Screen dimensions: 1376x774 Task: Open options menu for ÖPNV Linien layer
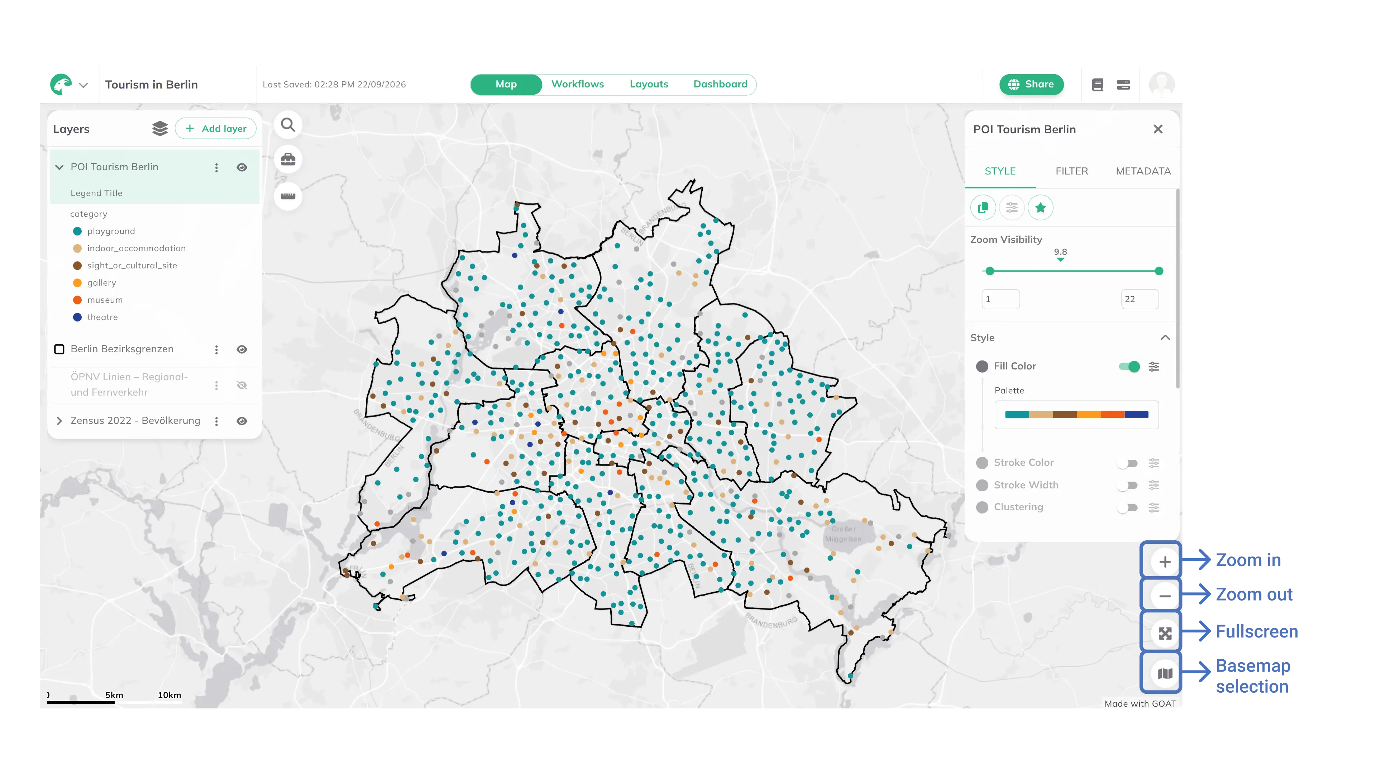coord(216,385)
